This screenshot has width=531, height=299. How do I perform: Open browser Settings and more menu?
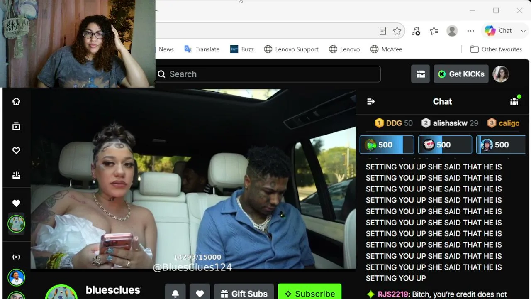(x=470, y=31)
